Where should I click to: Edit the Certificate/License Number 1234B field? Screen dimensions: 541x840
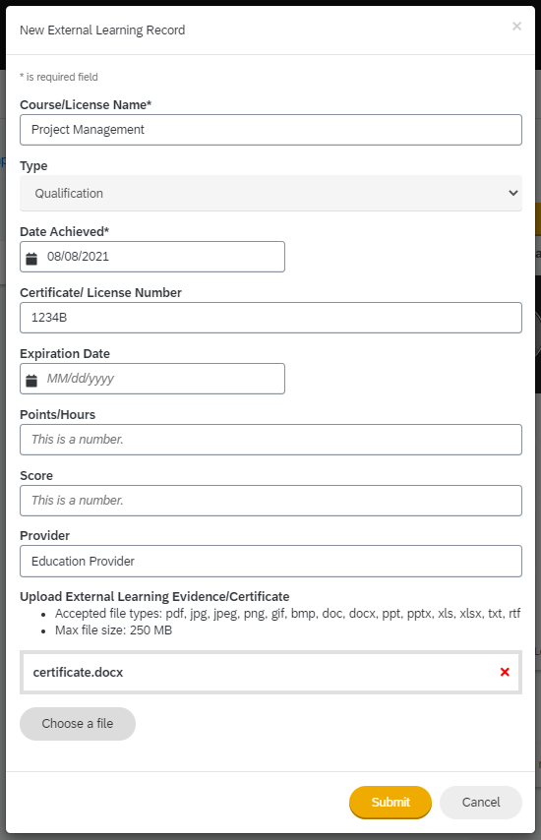coord(270,318)
